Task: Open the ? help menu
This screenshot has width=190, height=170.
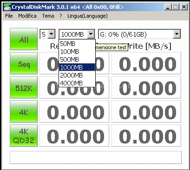Action: 61,16
